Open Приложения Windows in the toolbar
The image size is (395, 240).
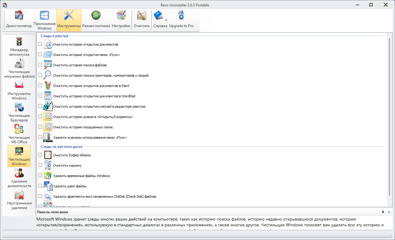pyautogui.click(x=44, y=20)
